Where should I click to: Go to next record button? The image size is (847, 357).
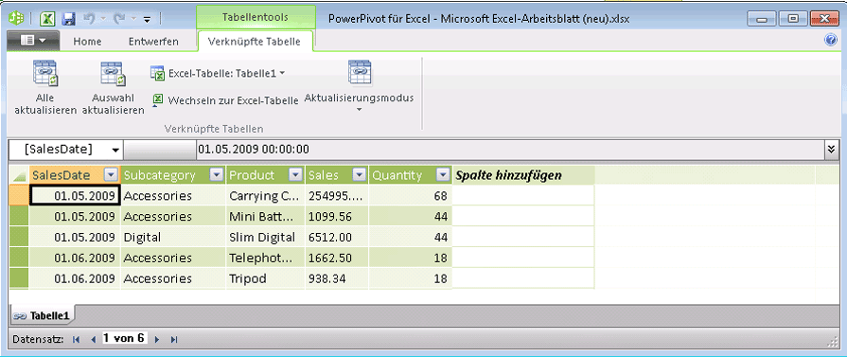(157, 339)
